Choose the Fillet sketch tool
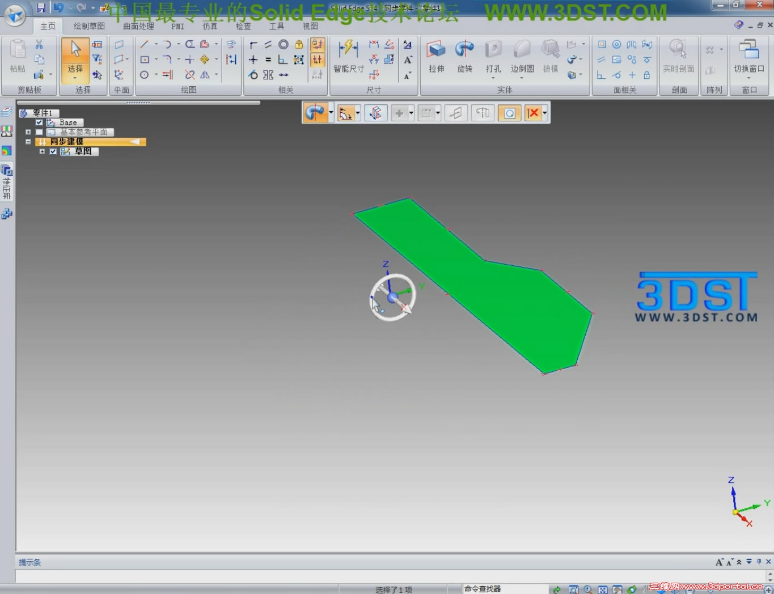Image resolution: width=774 pixels, height=594 pixels. [167, 60]
